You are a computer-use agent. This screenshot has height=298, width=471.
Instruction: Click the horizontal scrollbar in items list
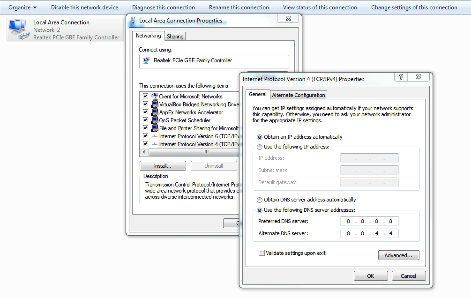click(197, 152)
